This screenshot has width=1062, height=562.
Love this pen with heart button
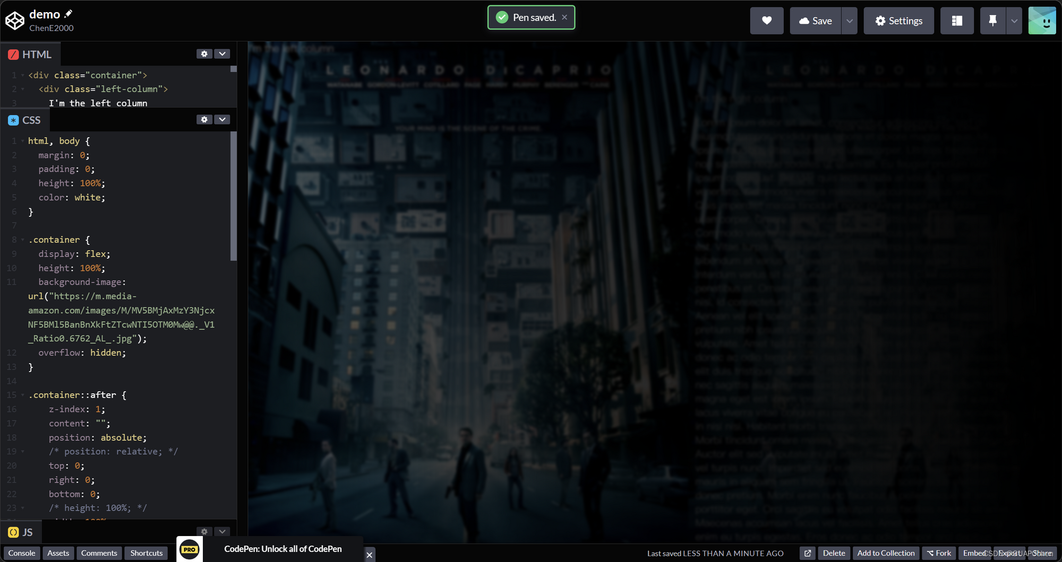pos(767,21)
